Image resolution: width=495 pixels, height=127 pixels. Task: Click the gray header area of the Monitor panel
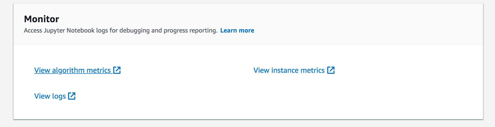point(364,24)
